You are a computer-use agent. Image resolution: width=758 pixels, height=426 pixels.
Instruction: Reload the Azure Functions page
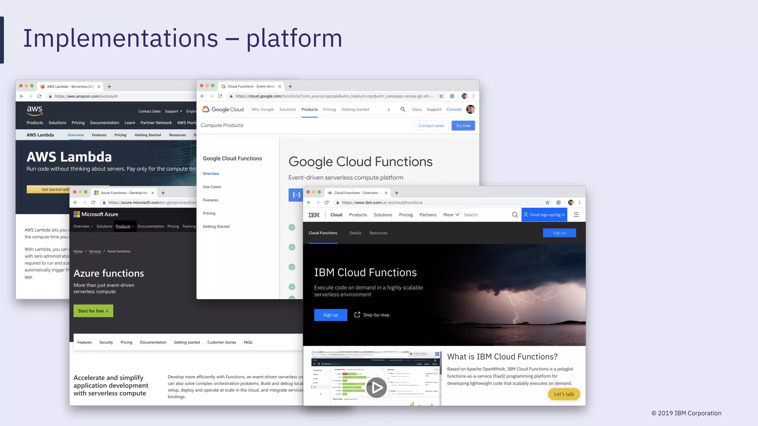click(x=93, y=203)
